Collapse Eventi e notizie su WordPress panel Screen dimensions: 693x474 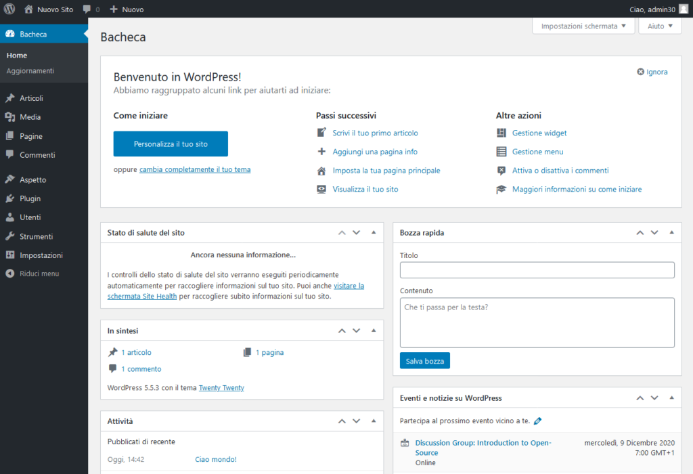coord(672,398)
